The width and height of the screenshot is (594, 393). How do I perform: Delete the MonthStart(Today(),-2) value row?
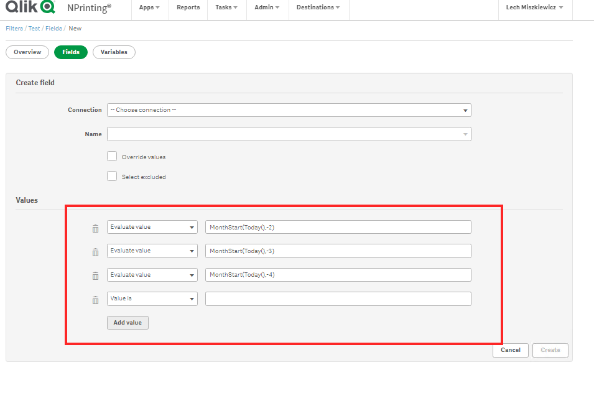coord(95,228)
